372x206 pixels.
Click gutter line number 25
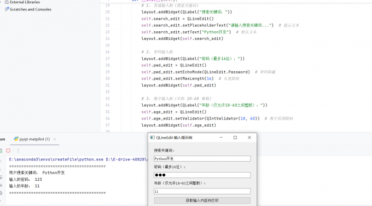point(107,45)
